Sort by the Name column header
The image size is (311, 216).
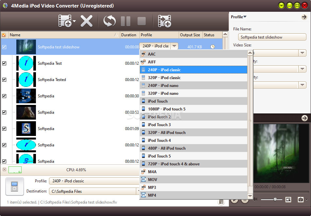(x=64, y=35)
